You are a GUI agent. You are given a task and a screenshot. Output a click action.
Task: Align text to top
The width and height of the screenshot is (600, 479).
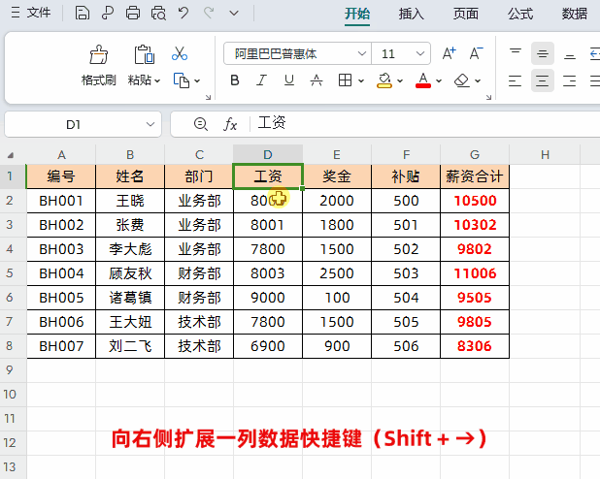(x=516, y=53)
